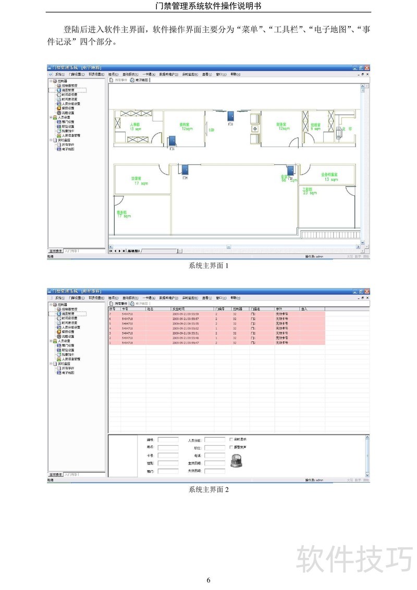
Task: Click the 基本操作 button in the map window
Action: (x=55, y=251)
